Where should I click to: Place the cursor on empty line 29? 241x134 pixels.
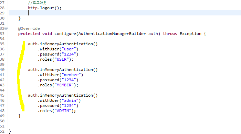click(125, 13)
